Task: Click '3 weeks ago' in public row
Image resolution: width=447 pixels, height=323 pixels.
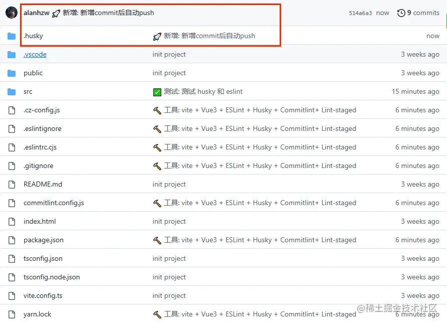Action: (x=420, y=73)
